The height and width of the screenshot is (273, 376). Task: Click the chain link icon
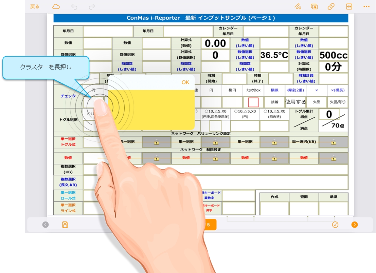(331, 6)
